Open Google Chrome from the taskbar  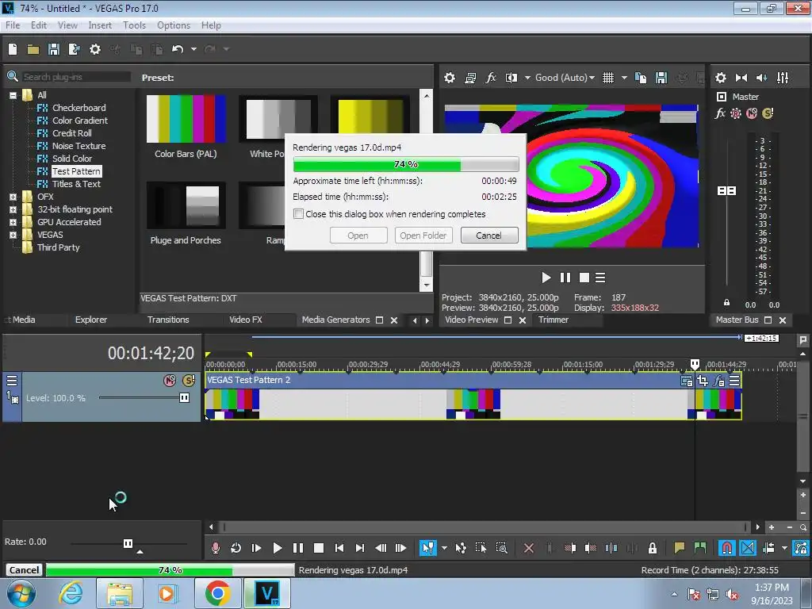pyautogui.click(x=217, y=593)
